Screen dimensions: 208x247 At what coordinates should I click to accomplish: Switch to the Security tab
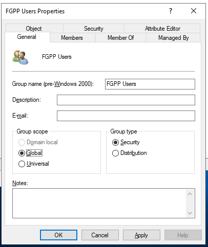tap(94, 29)
